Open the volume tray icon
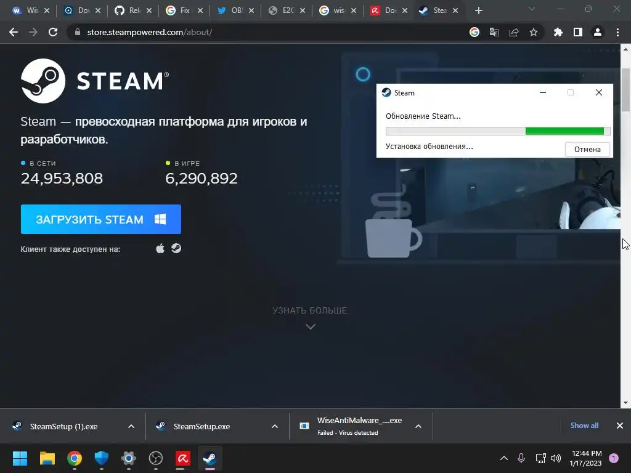Image resolution: width=631 pixels, height=473 pixels. [x=556, y=458]
